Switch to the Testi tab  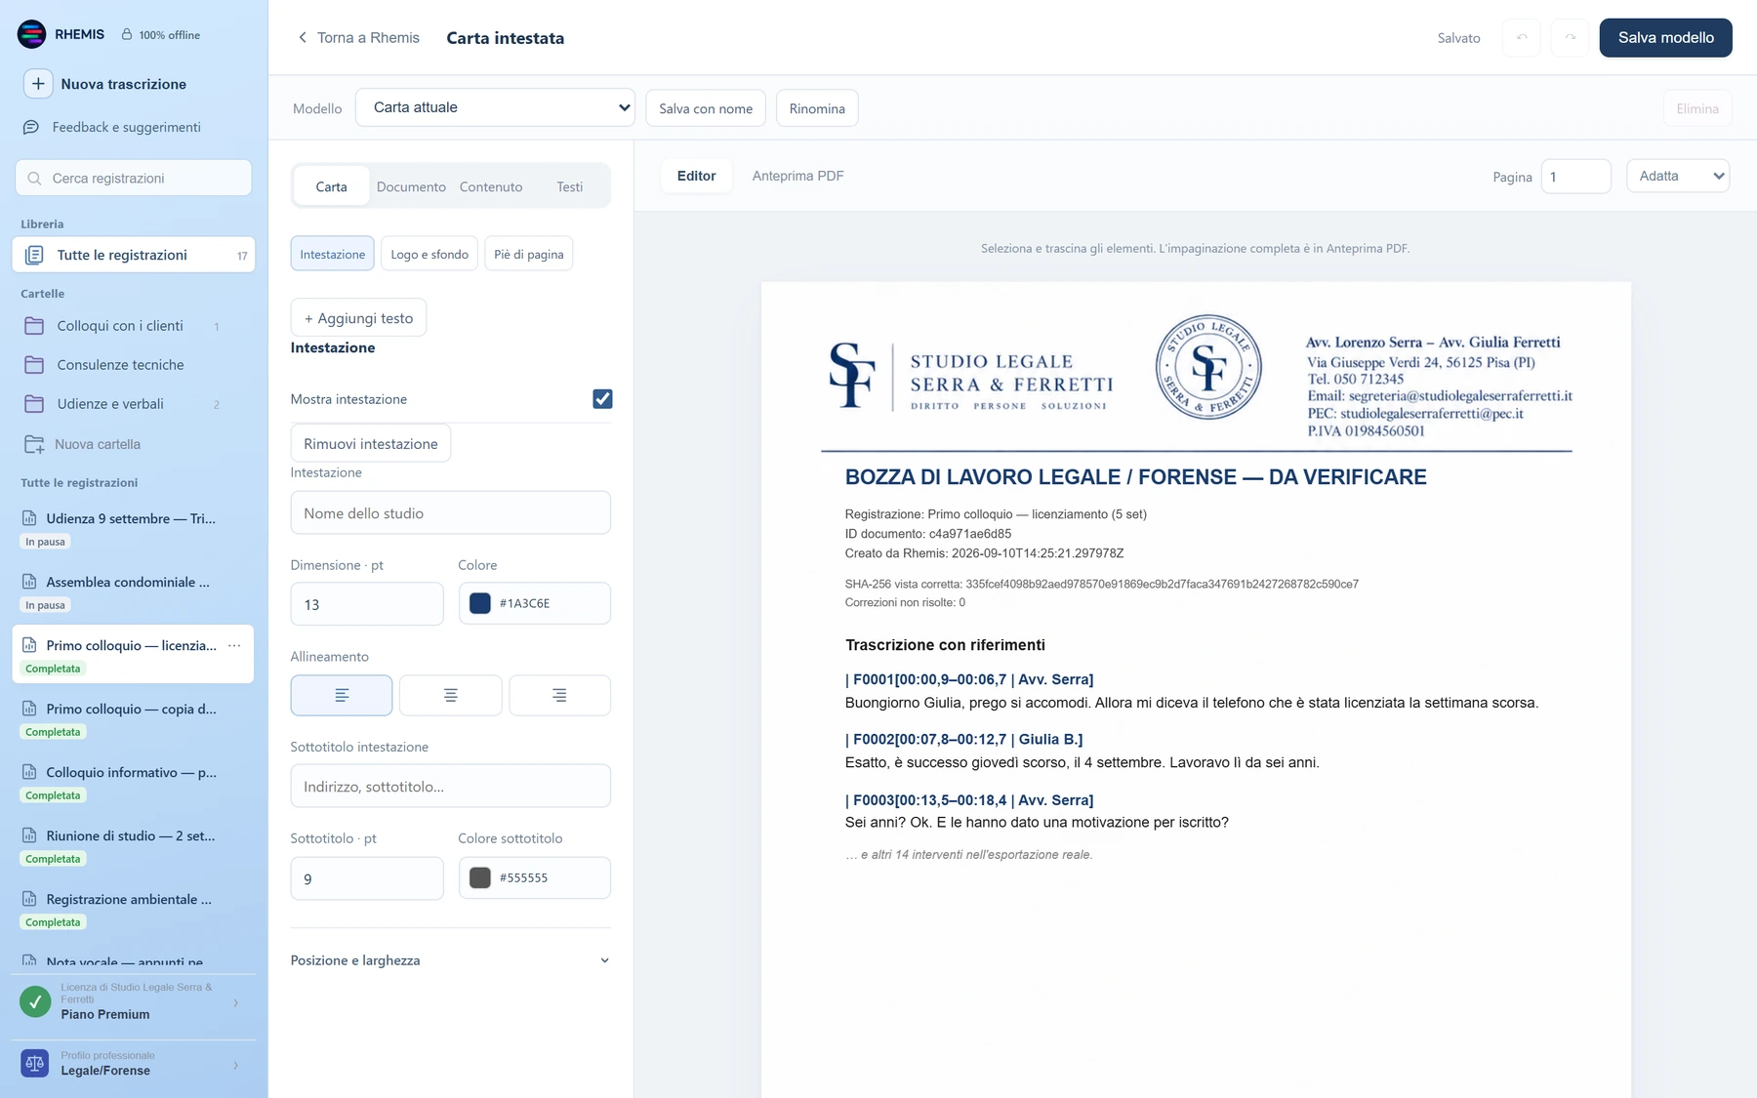(570, 186)
